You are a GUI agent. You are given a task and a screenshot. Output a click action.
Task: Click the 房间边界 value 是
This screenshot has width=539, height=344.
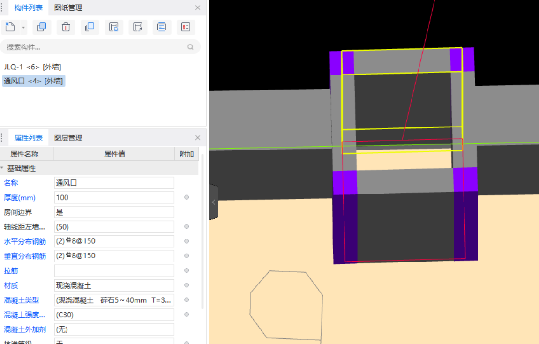[114, 212]
